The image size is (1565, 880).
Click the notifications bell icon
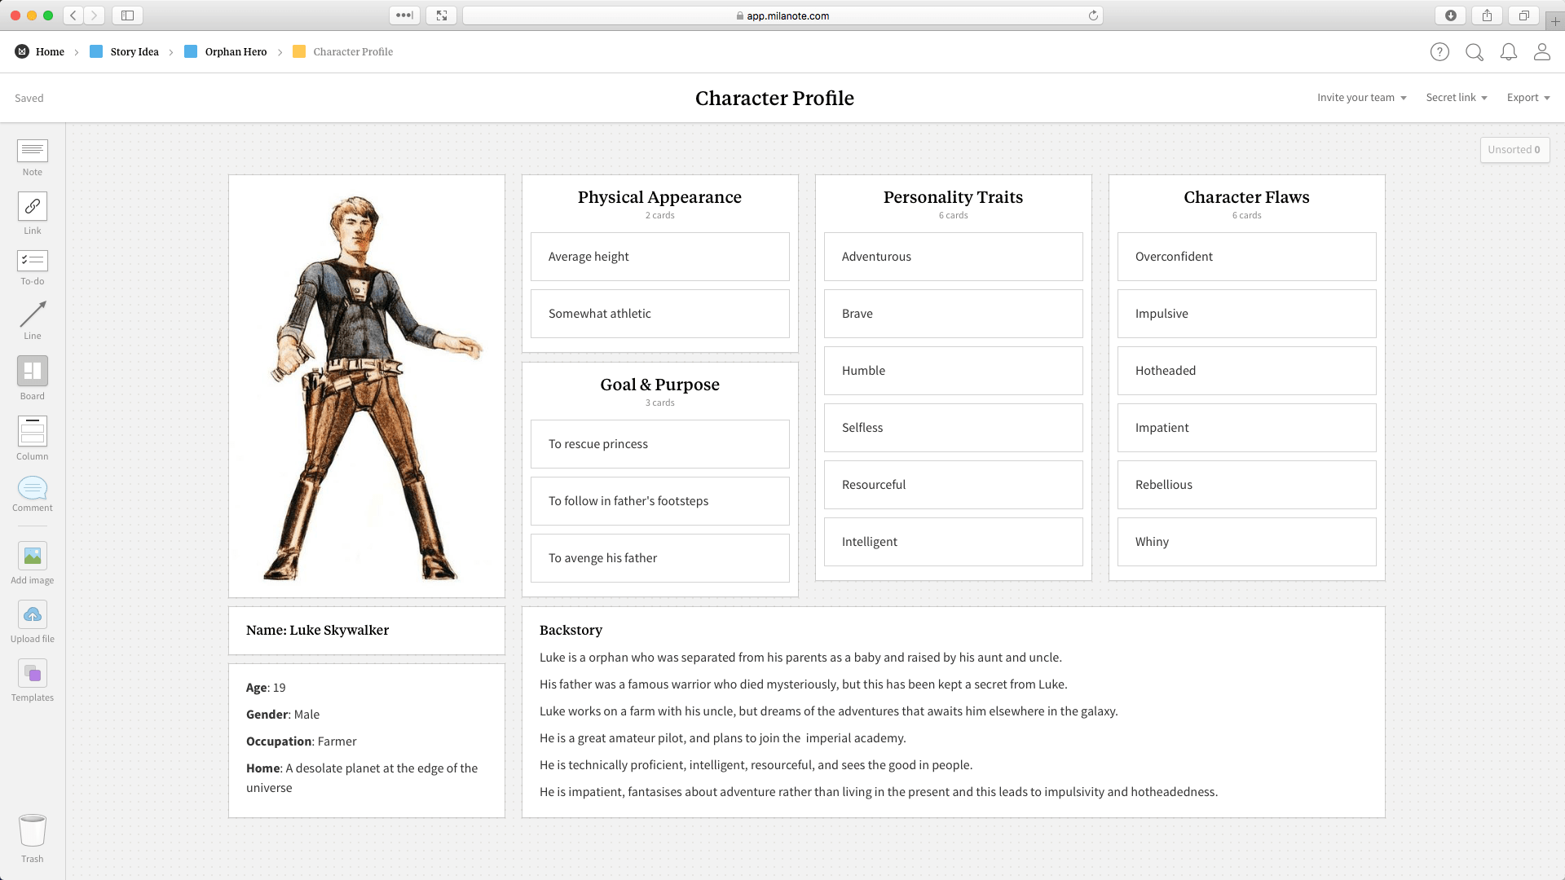coord(1508,51)
